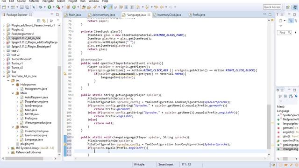299x168 pixels.
Task: Run the program with green Run icon
Action: point(50,7)
